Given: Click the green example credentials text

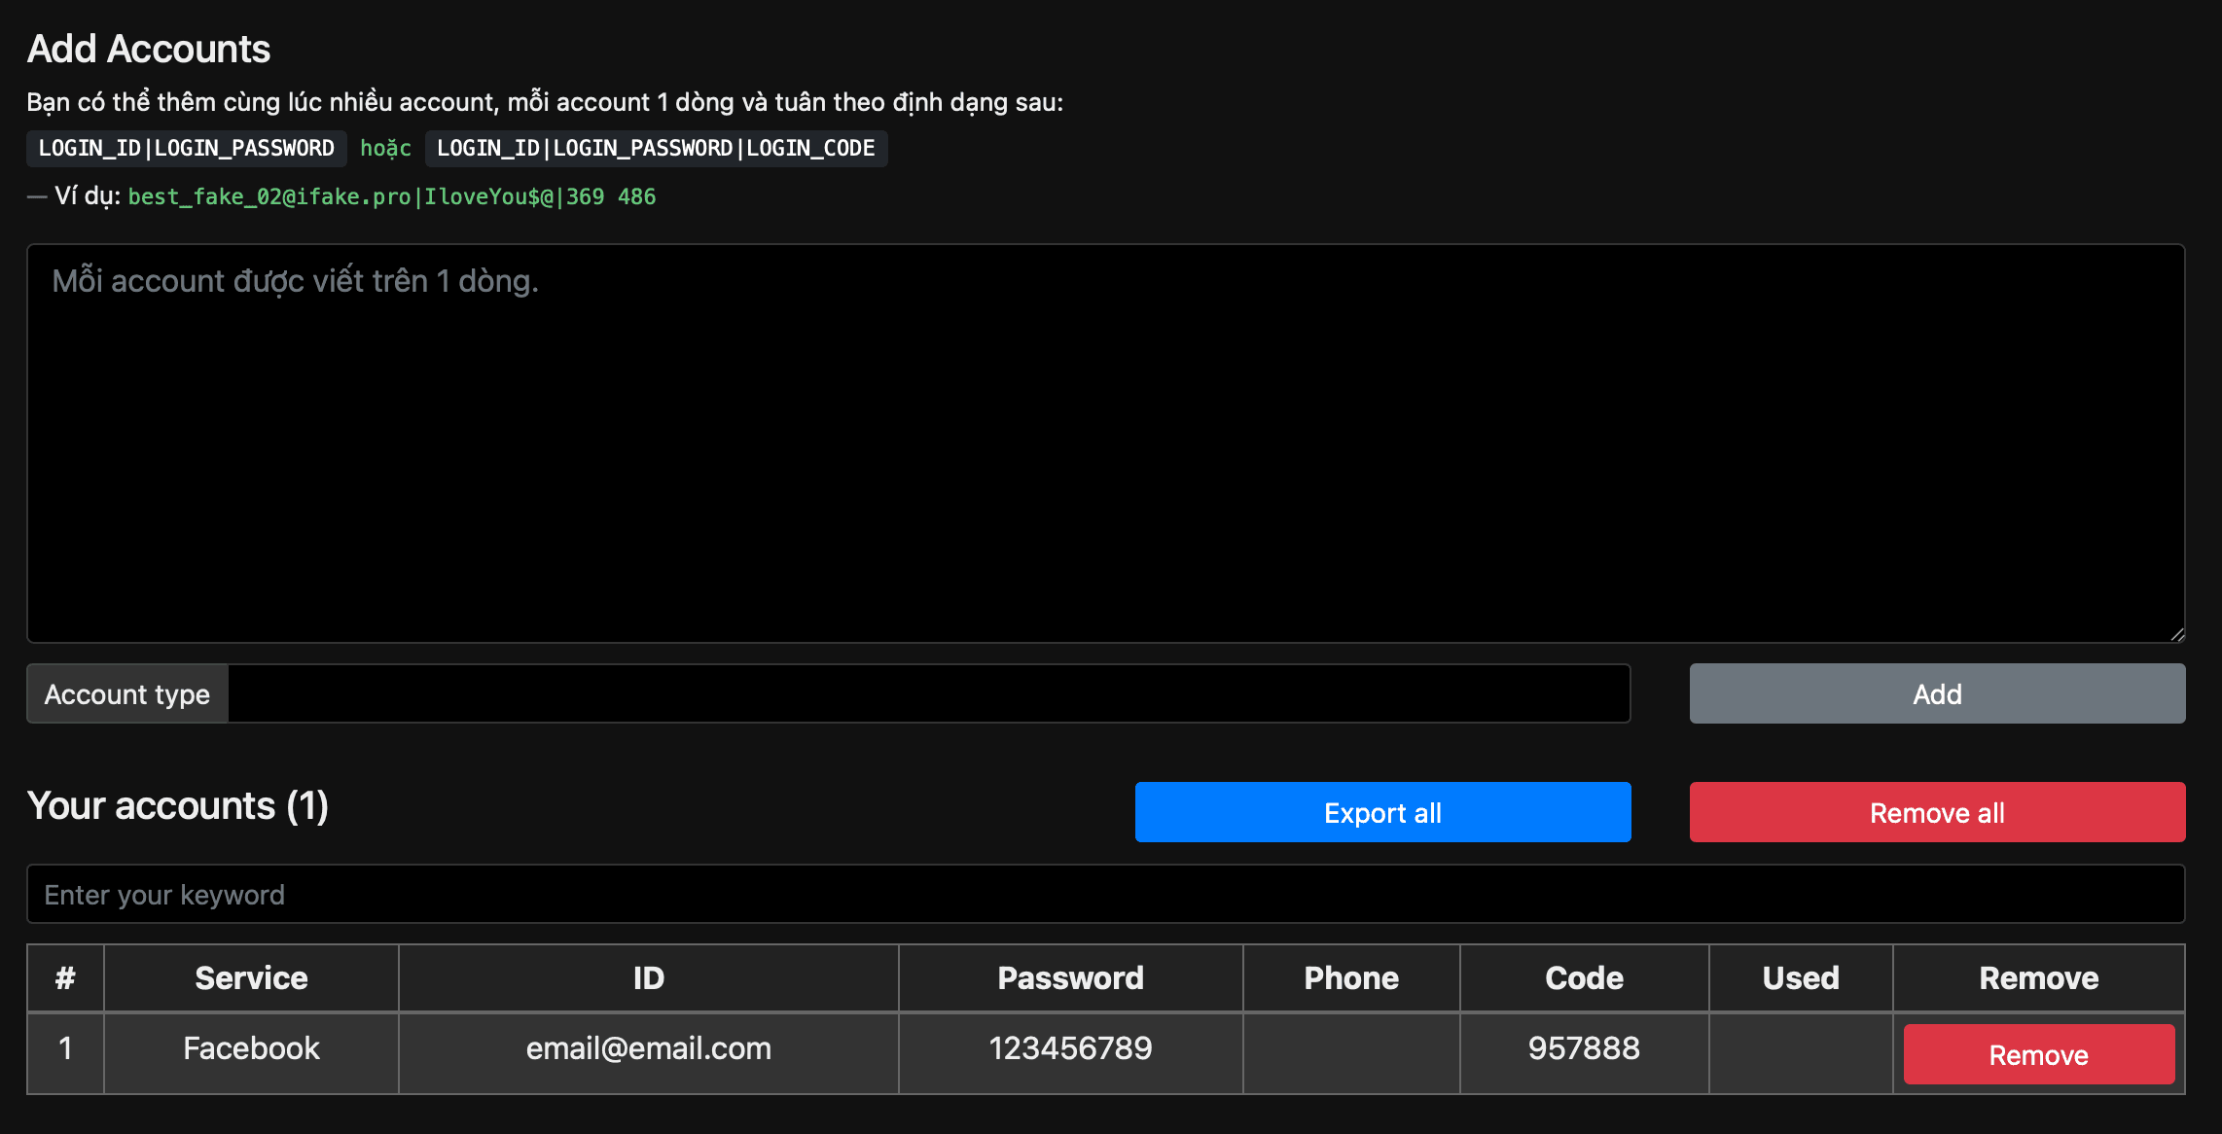Looking at the screenshot, I should pos(392,196).
